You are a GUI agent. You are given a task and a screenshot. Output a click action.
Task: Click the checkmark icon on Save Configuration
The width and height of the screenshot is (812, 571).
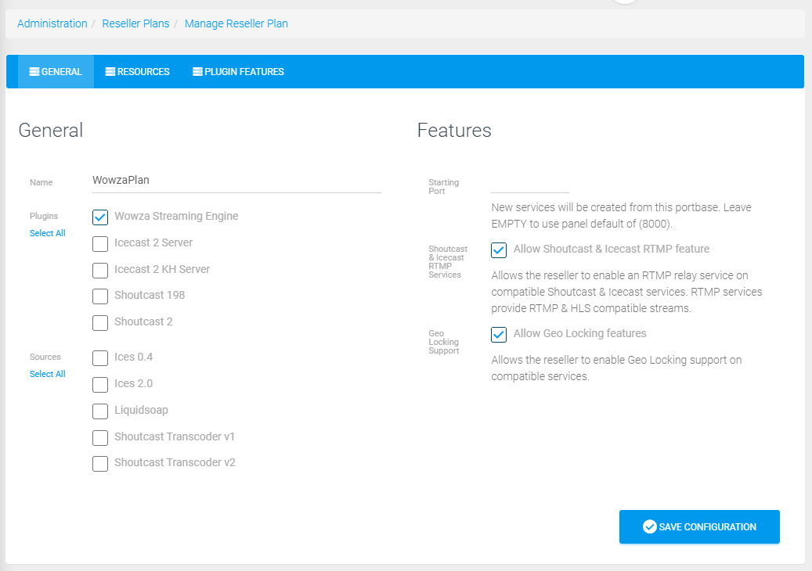pyautogui.click(x=649, y=527)
